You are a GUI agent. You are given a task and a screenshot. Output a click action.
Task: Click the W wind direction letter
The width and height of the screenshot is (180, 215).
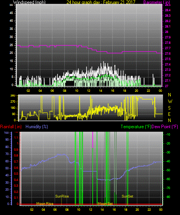(x=170, y=101)
